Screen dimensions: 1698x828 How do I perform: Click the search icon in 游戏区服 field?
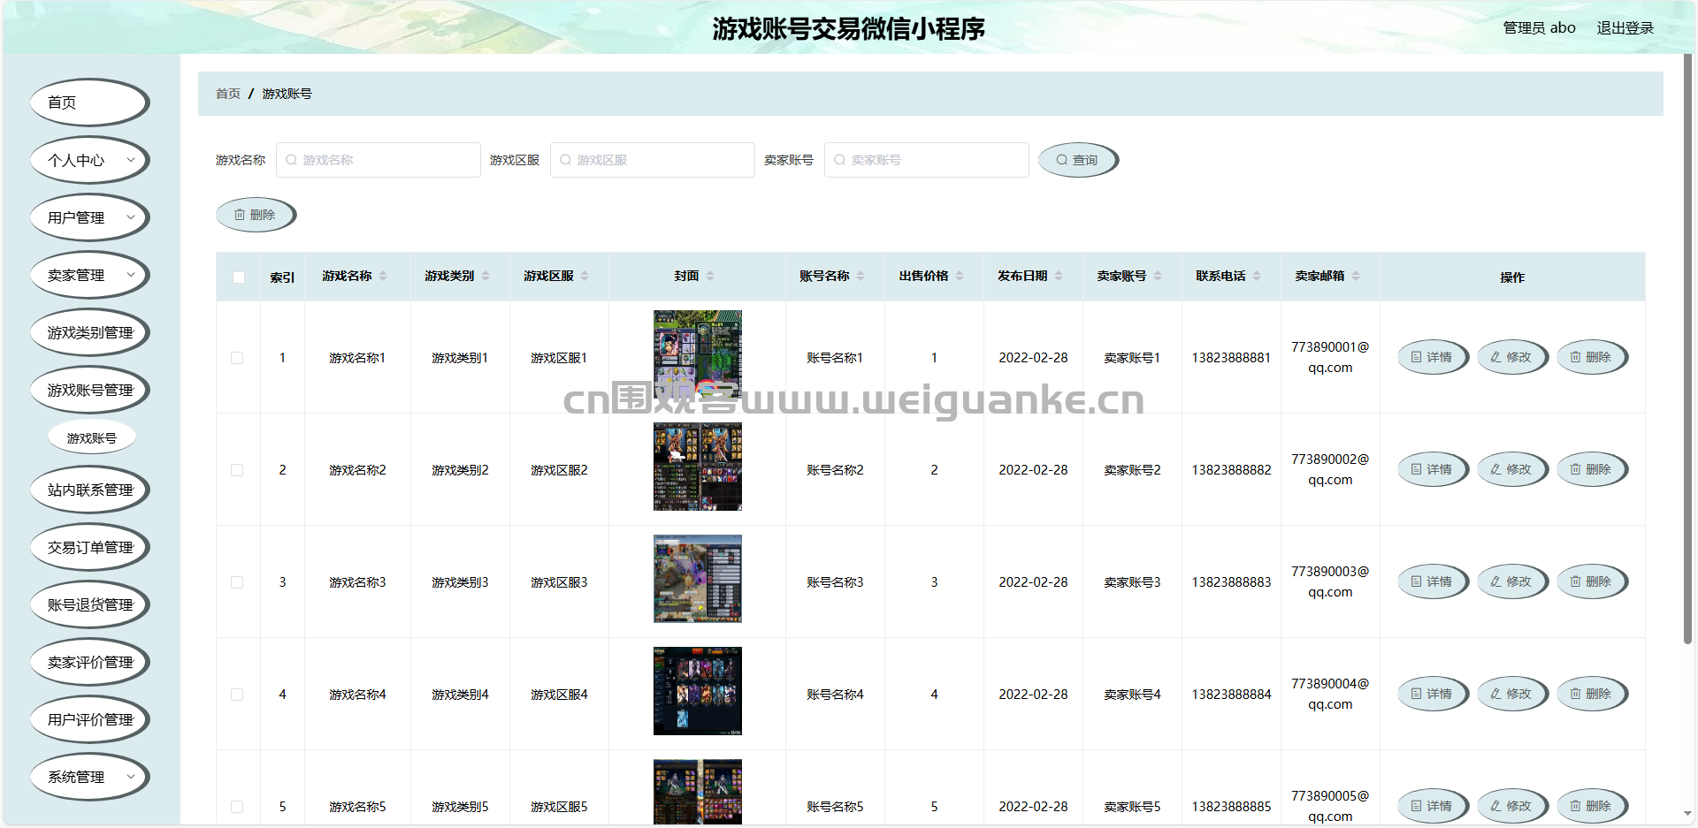tap(565, 160)
